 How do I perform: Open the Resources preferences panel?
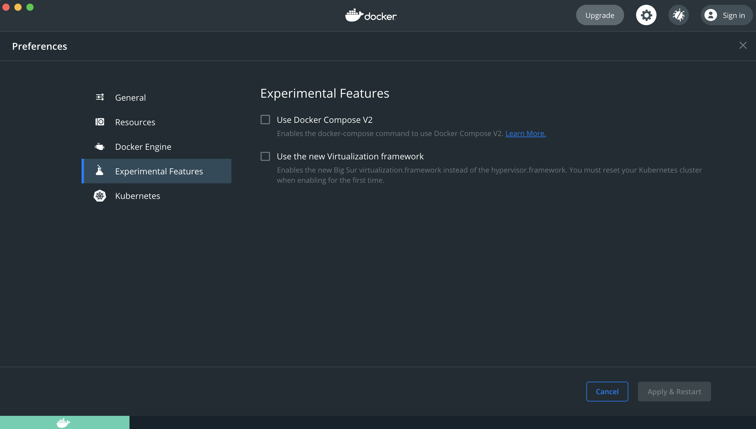135,122
